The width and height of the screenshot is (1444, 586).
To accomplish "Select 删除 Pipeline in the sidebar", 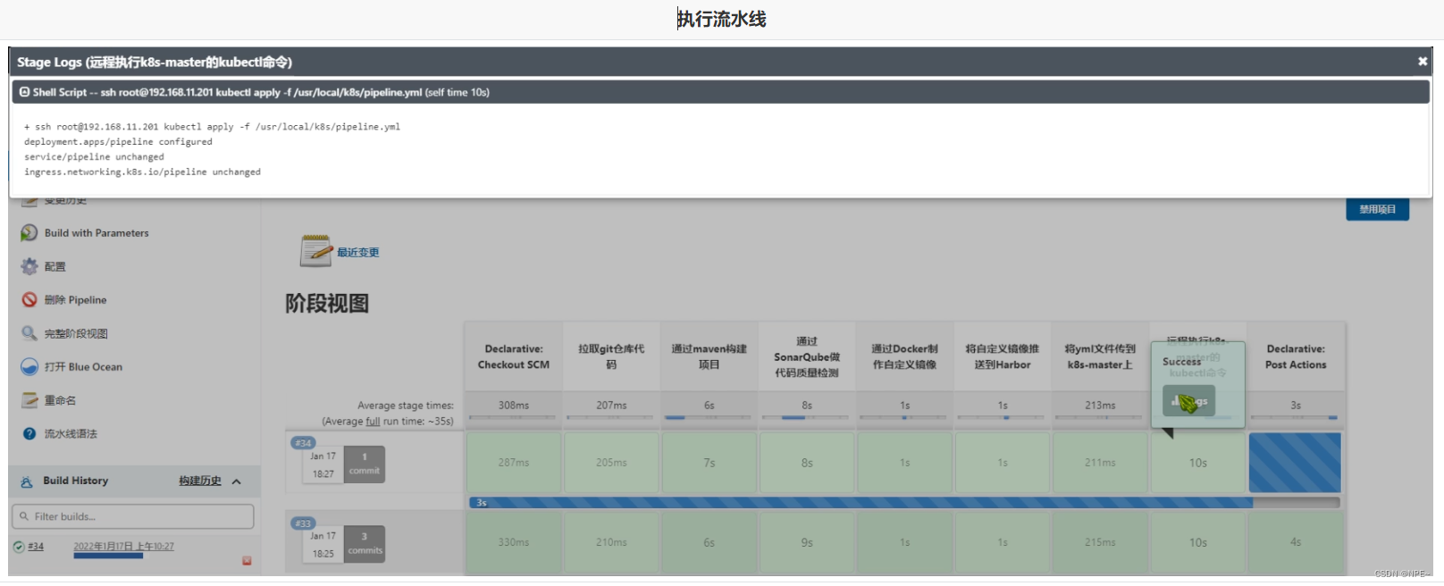I will point(76,300).
